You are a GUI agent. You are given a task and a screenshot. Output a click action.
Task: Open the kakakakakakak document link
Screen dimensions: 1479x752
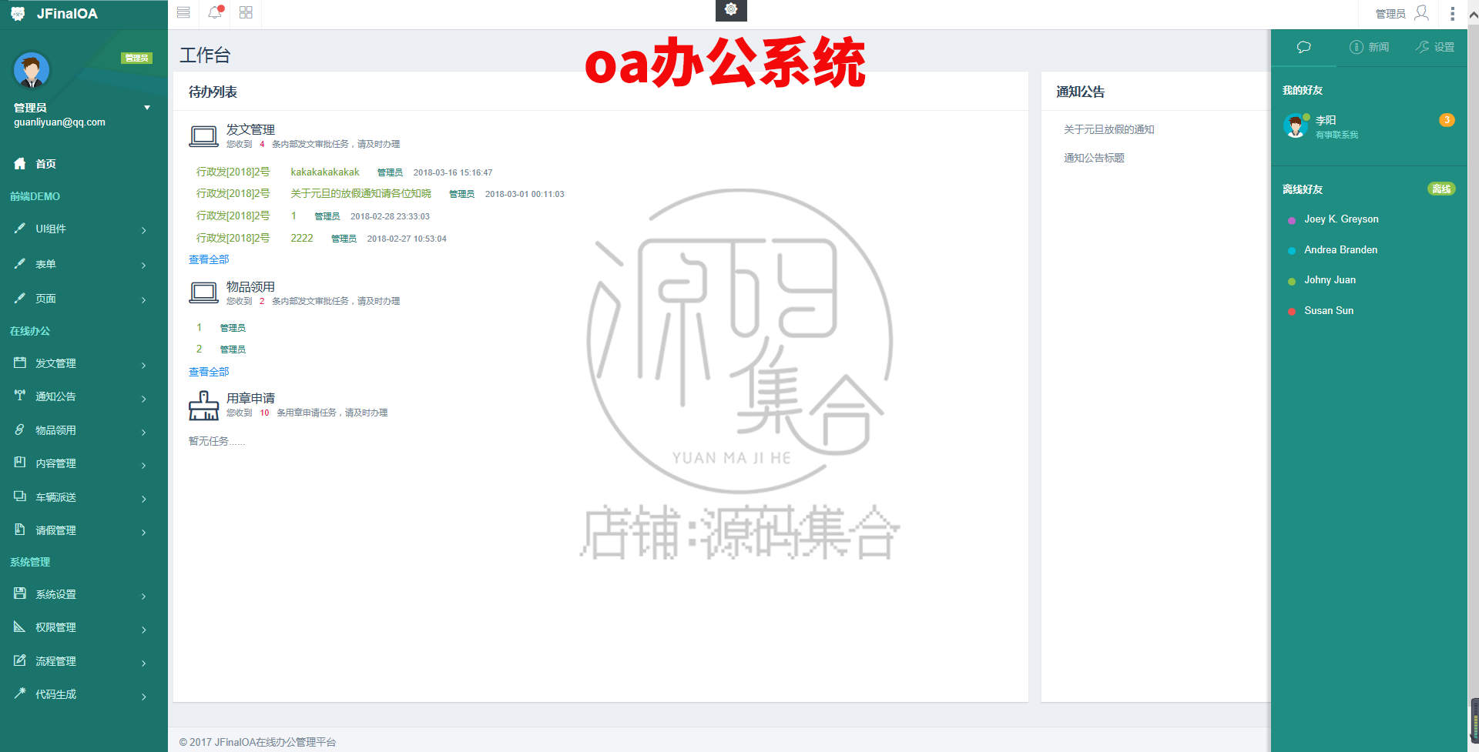325,172
